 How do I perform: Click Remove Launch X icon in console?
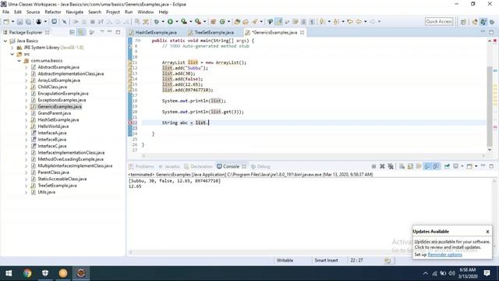[382, 166]
